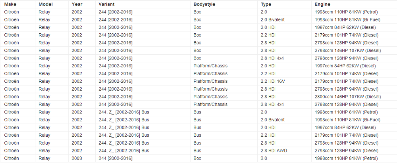Select 2.8 HDI 4x4 in Platform/Chassis row
The image size is (397, 164).
pyautogui.click(x=273, y=105)
